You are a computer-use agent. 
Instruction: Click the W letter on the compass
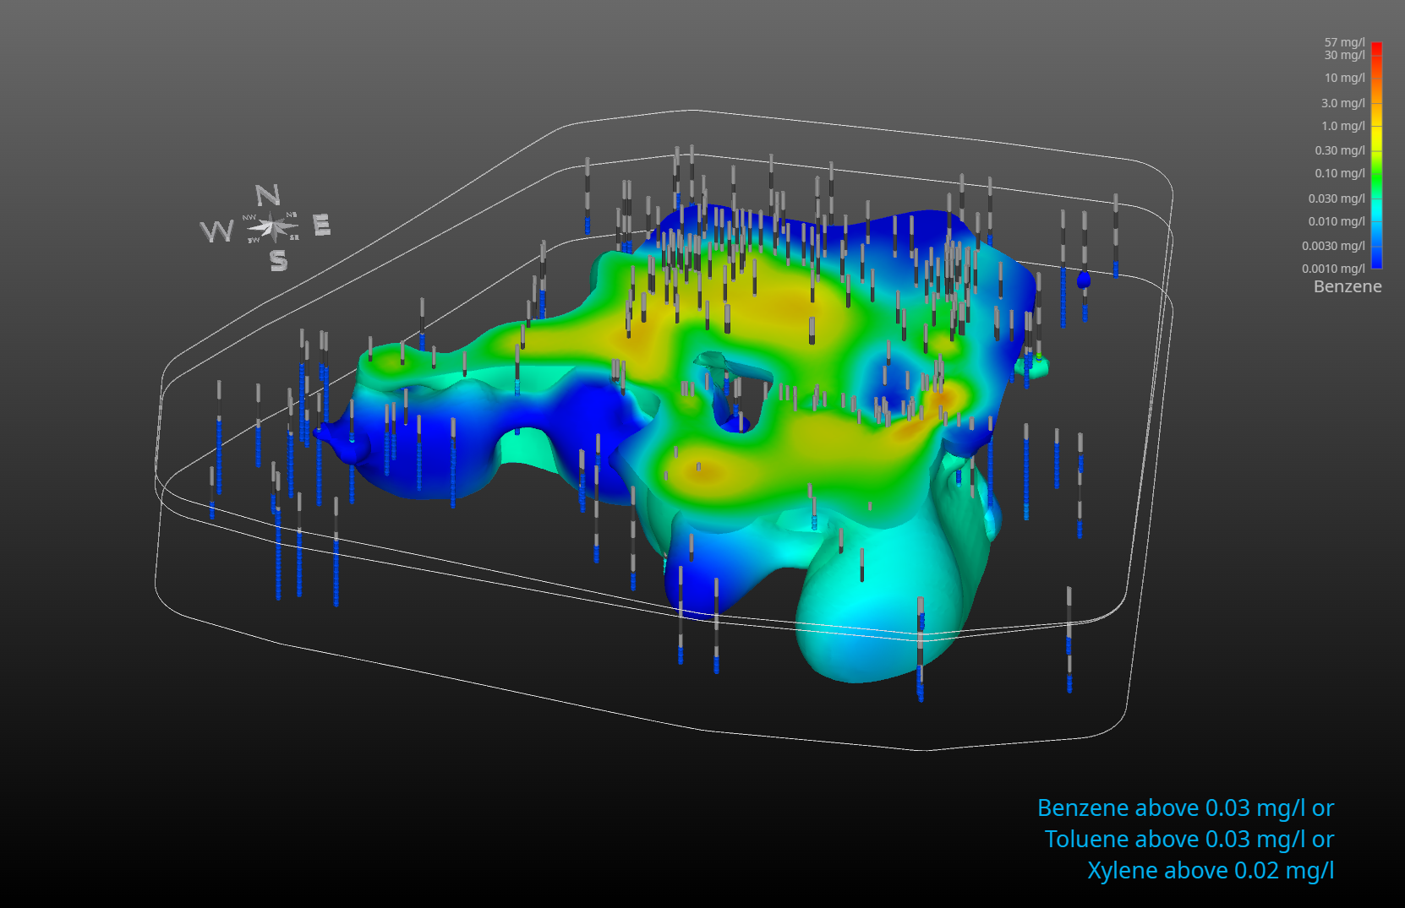(x=216, y=231)
